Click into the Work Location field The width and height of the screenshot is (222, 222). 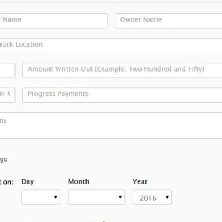click(x=111, y=46)
